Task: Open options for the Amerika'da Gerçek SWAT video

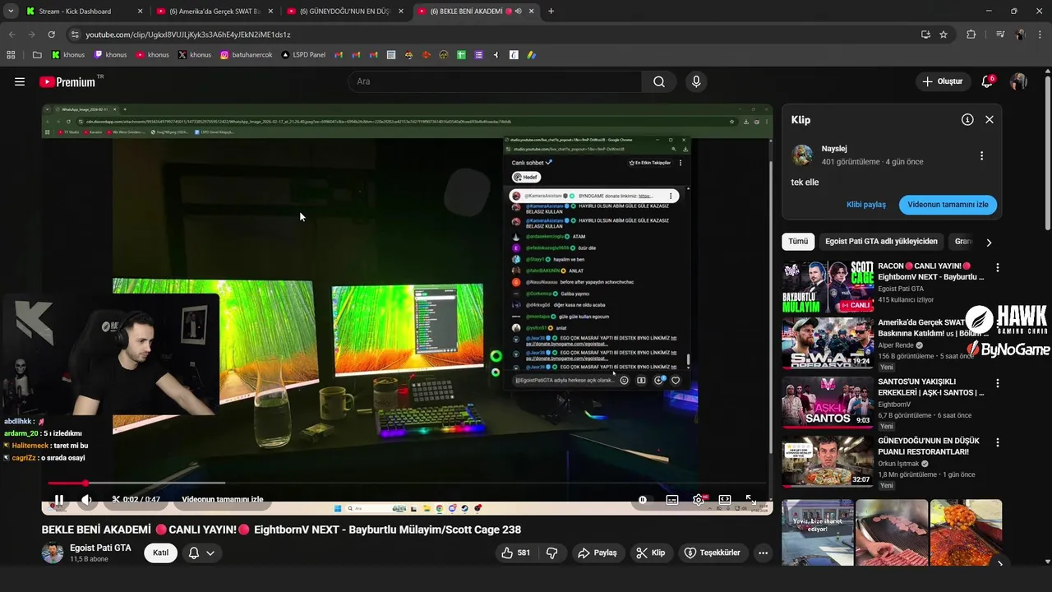Action: click(x=998, y=326)
